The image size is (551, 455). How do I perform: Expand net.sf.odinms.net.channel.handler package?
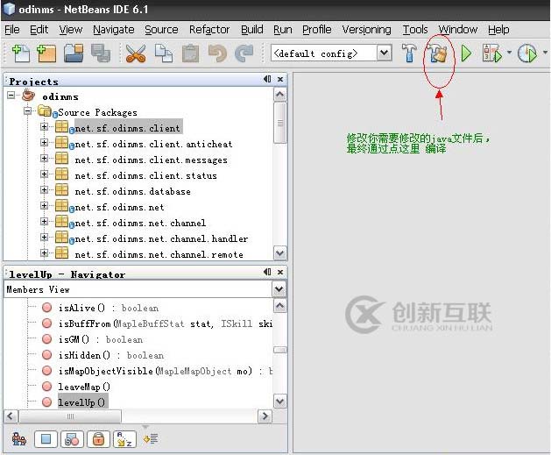point(44,238)
